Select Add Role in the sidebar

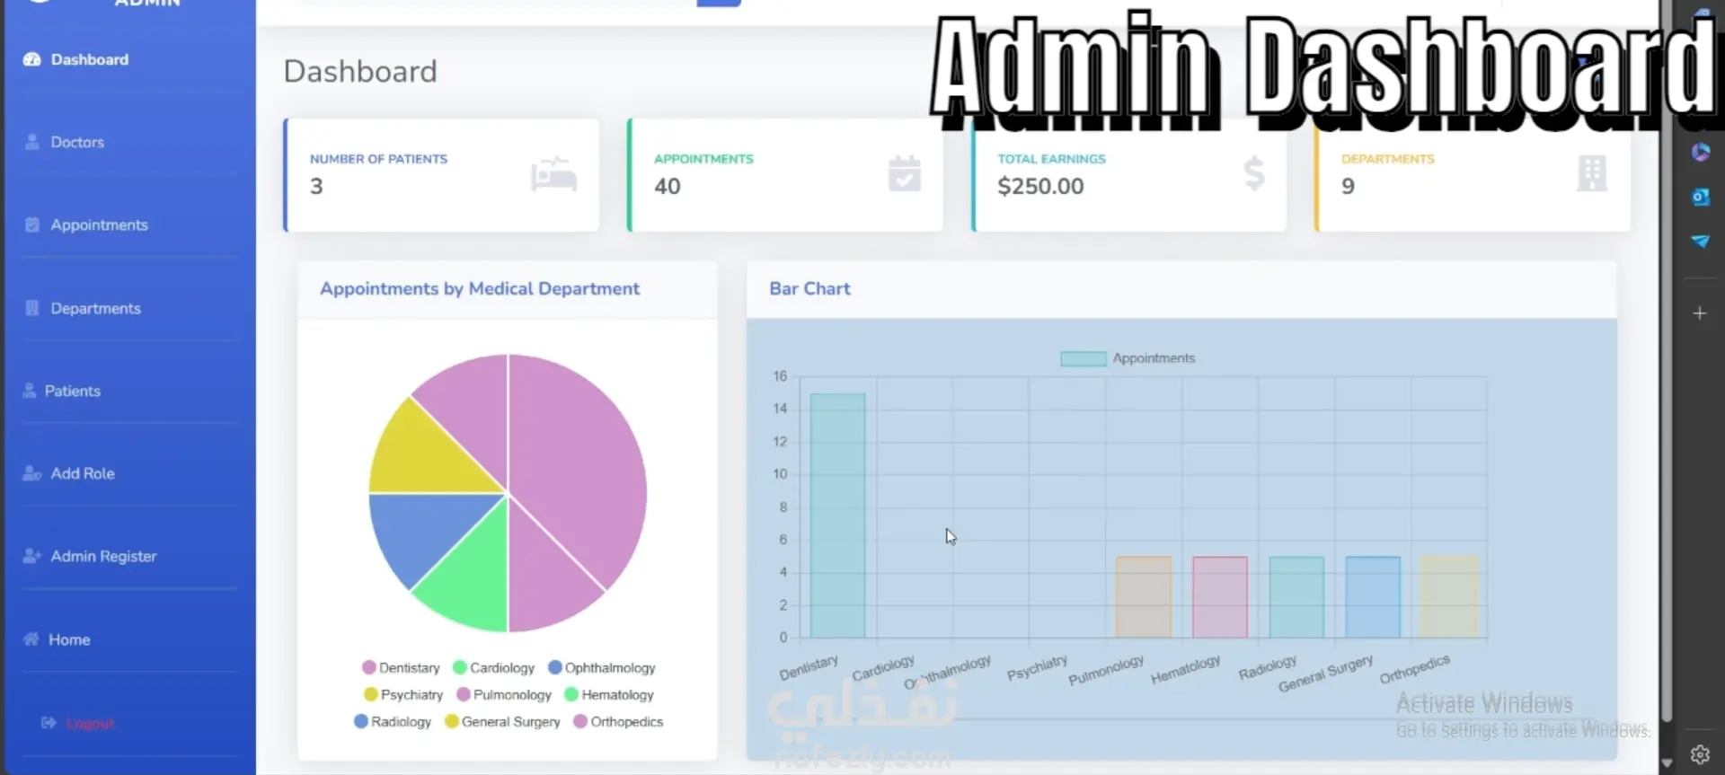coord(82,473)
